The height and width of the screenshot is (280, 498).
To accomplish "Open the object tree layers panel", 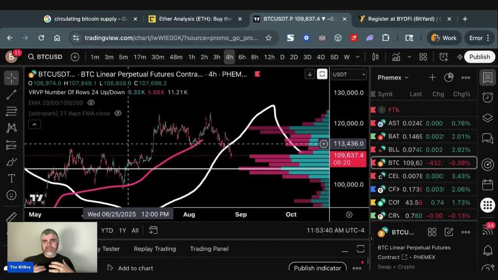I will coord(488,118).
